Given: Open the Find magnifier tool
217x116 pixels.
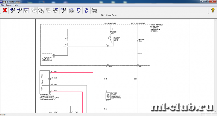Looking at the screenshot, I should point(63,10).
